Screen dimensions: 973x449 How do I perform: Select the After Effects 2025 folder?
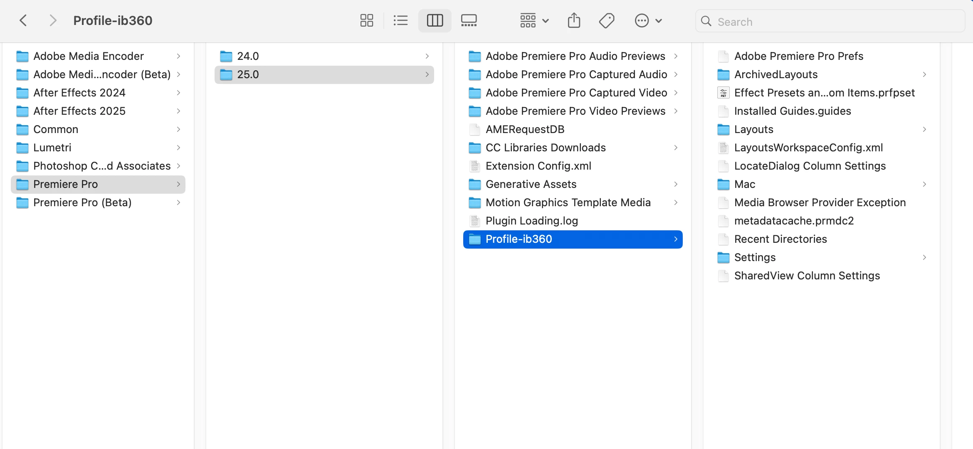(79, 111)
